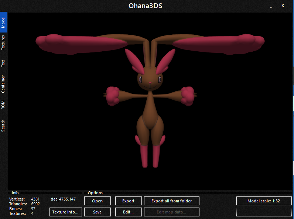294x219 pixels.
Task: Click the empty button below Model scale
Action: click(264, 212)
